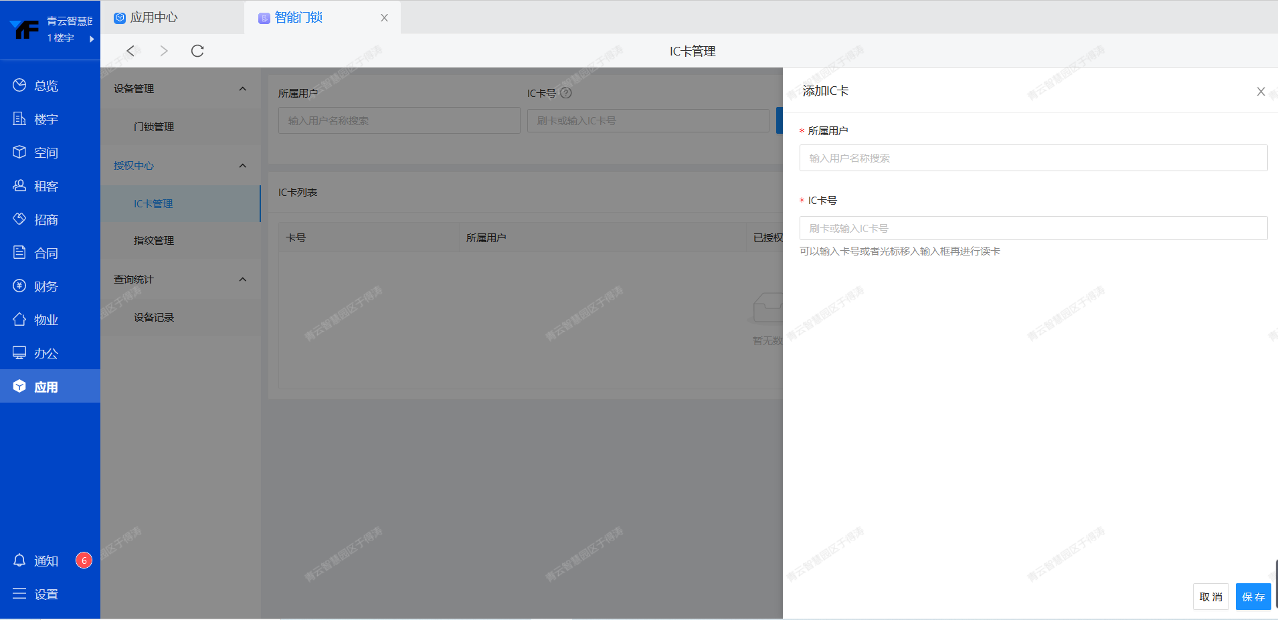Image resolution: width=1278 pixels, height=620 pixels.
Task: Go back using the left arrow icon
Action: 131,51
